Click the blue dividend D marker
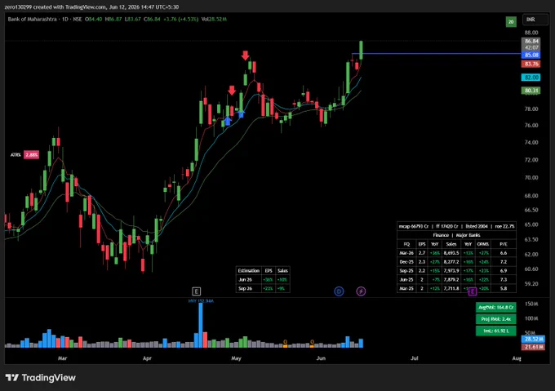This screenshot has width=555, height=391. coord(339,291)
